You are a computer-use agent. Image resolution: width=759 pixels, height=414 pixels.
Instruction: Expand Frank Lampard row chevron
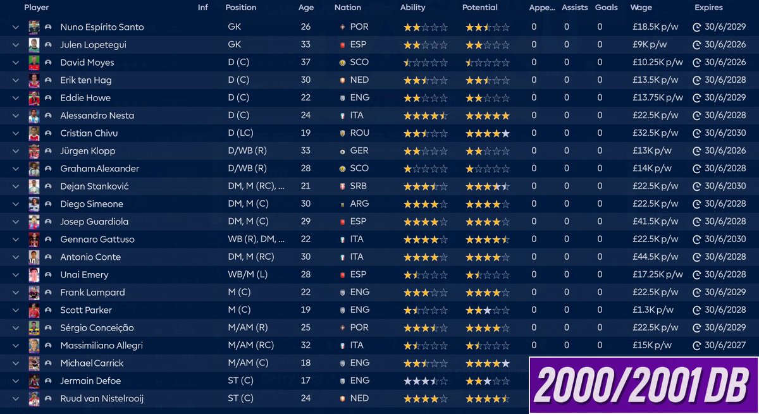pyautogui.click(x=15, y=293)
